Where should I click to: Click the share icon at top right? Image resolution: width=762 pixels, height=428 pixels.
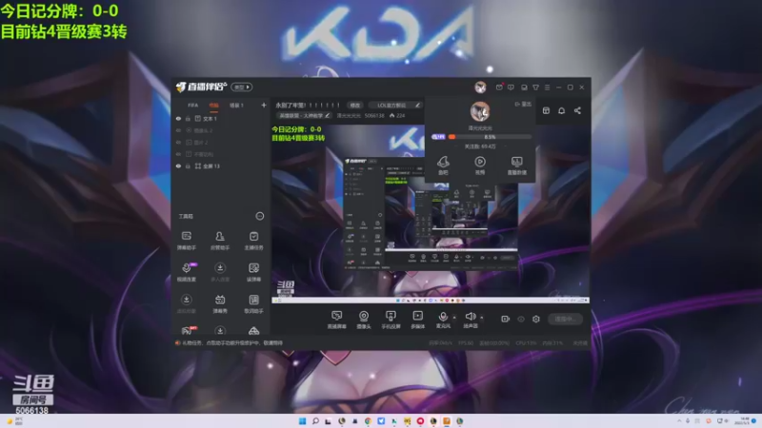pos(577,110)
